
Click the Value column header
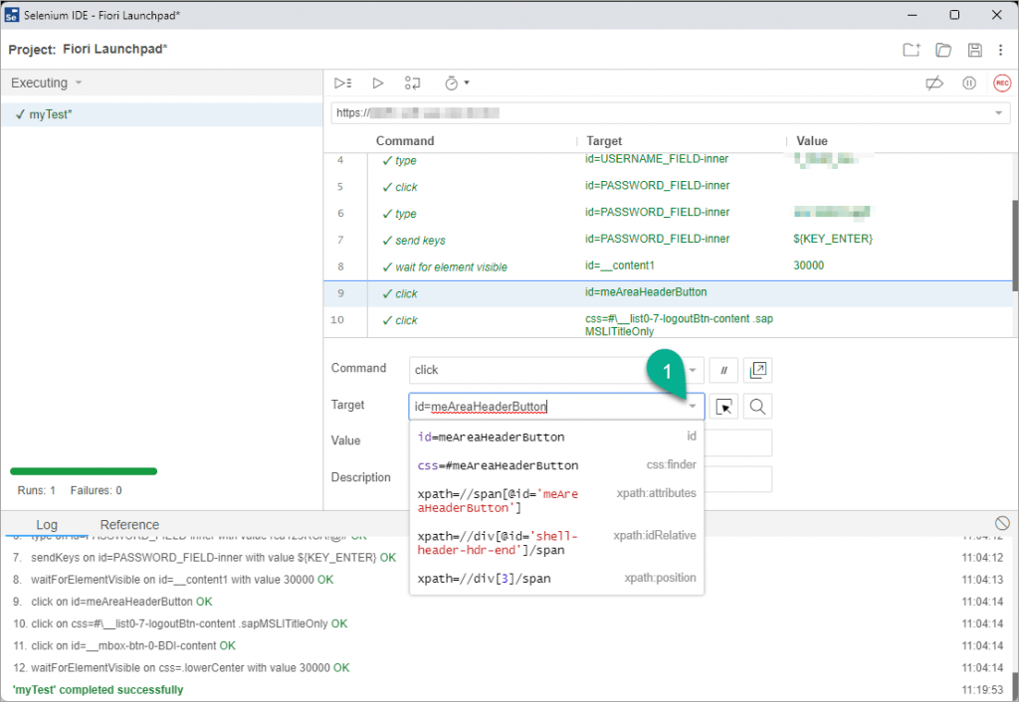coord(812,141)
